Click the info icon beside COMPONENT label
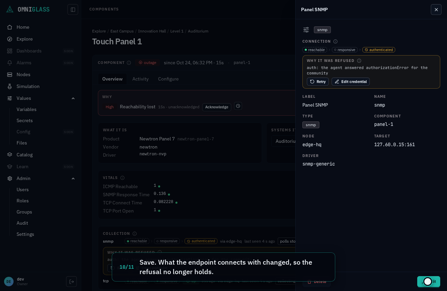Viewport: 447px width, 291px height. [x=129, y=63]
